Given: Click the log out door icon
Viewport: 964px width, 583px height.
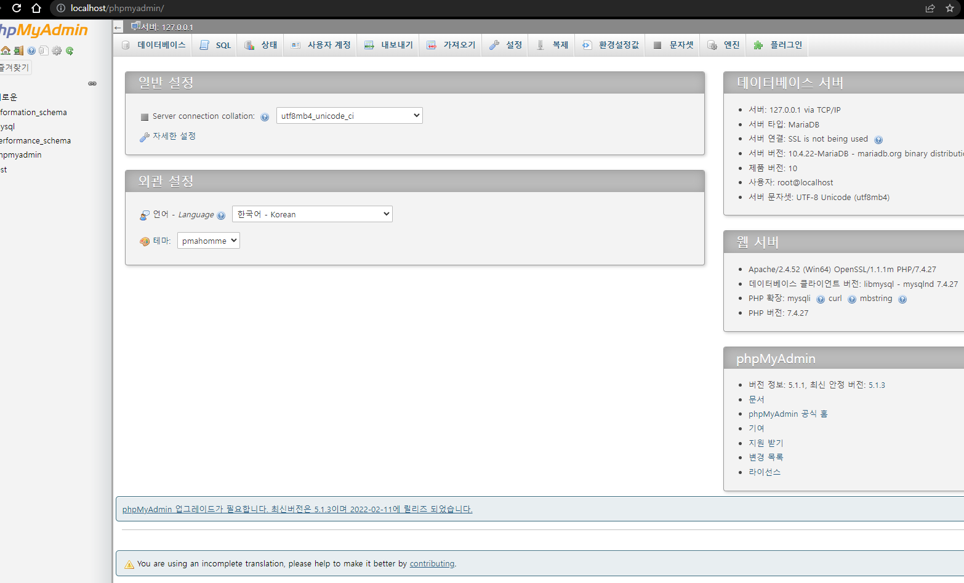Looking at the screenshot, I should (18, 50).
